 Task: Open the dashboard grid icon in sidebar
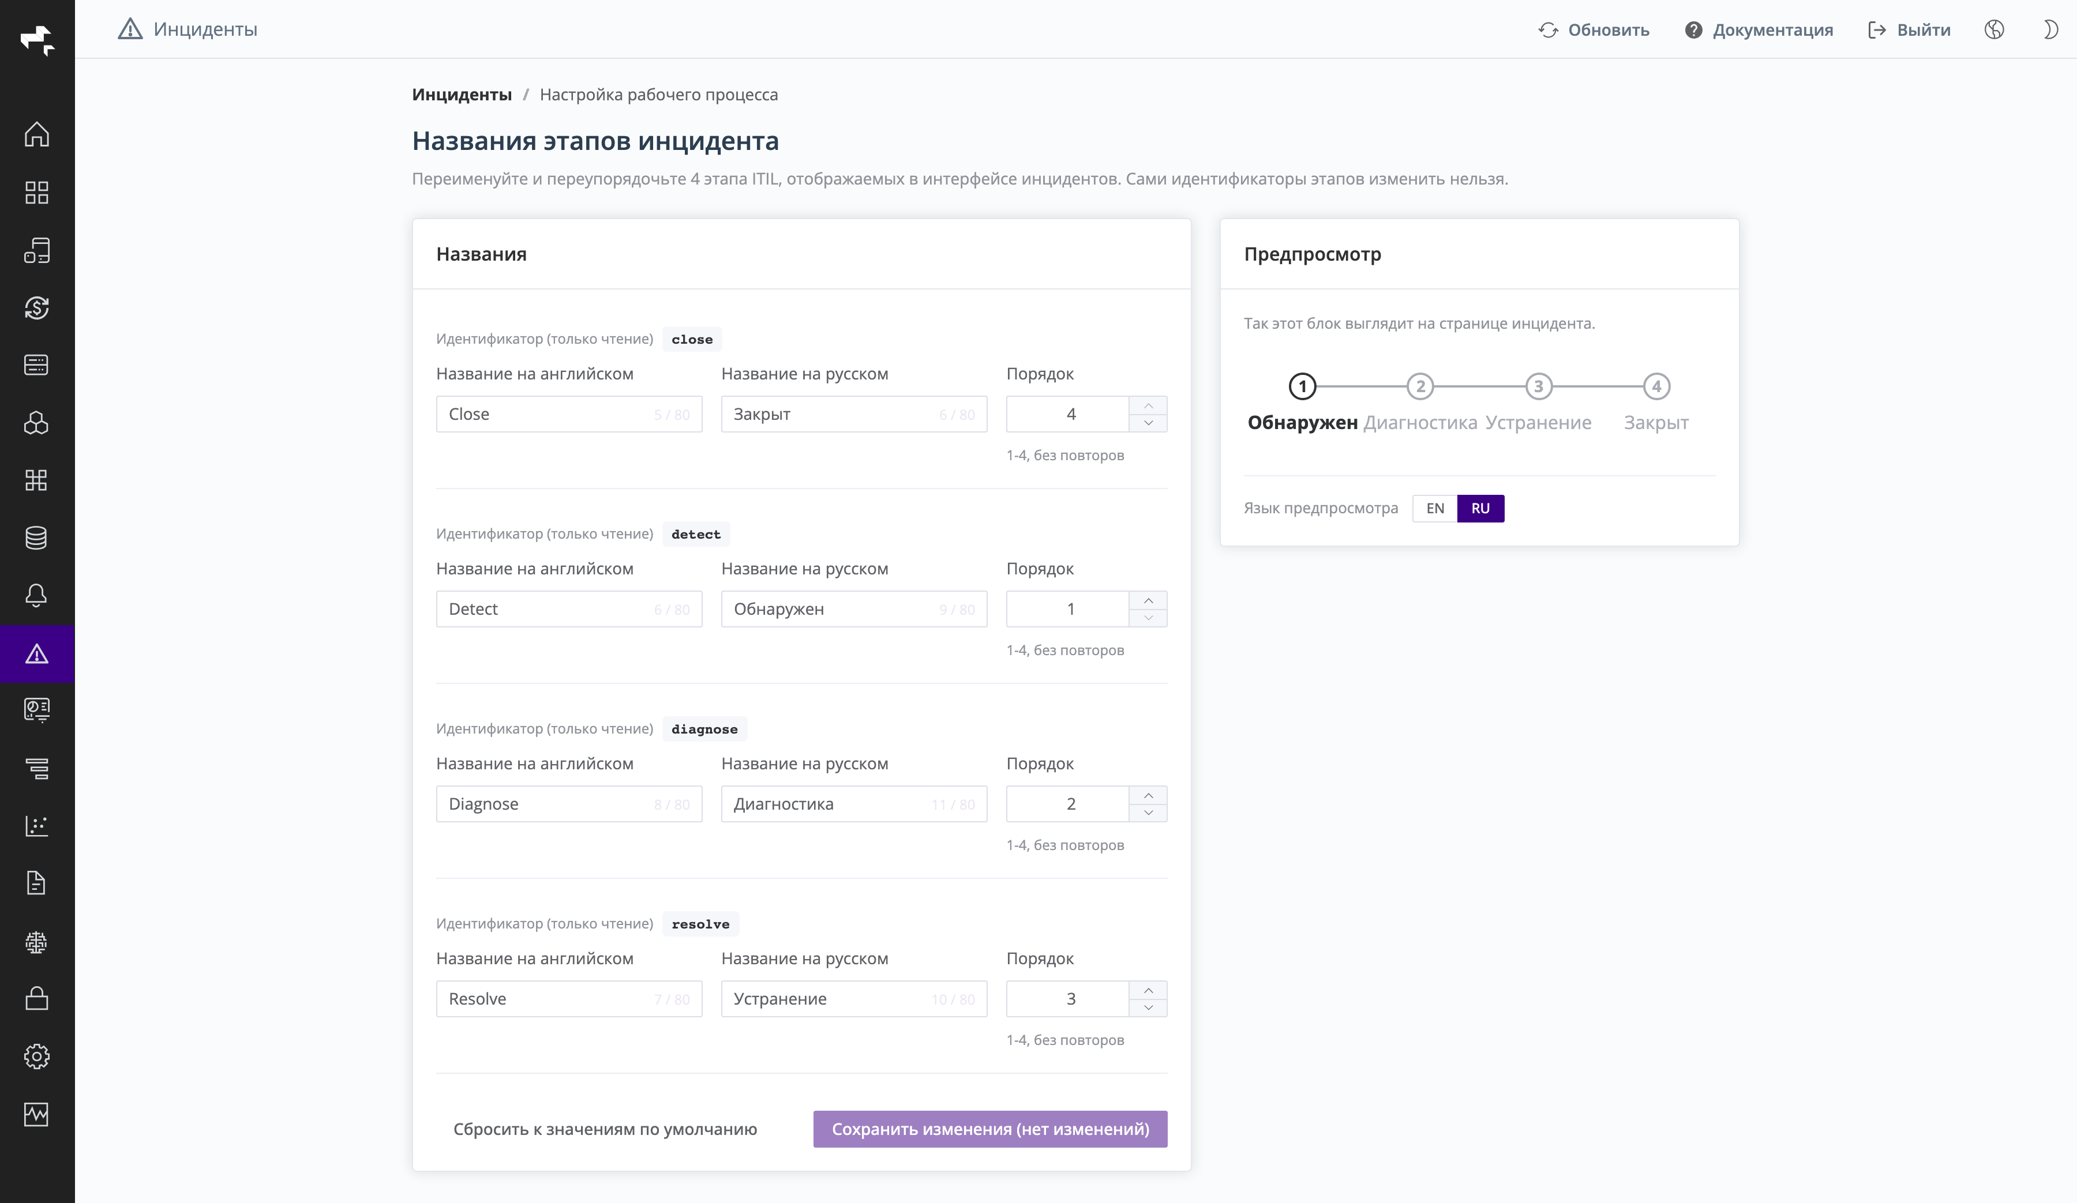(x=36, y=192)
